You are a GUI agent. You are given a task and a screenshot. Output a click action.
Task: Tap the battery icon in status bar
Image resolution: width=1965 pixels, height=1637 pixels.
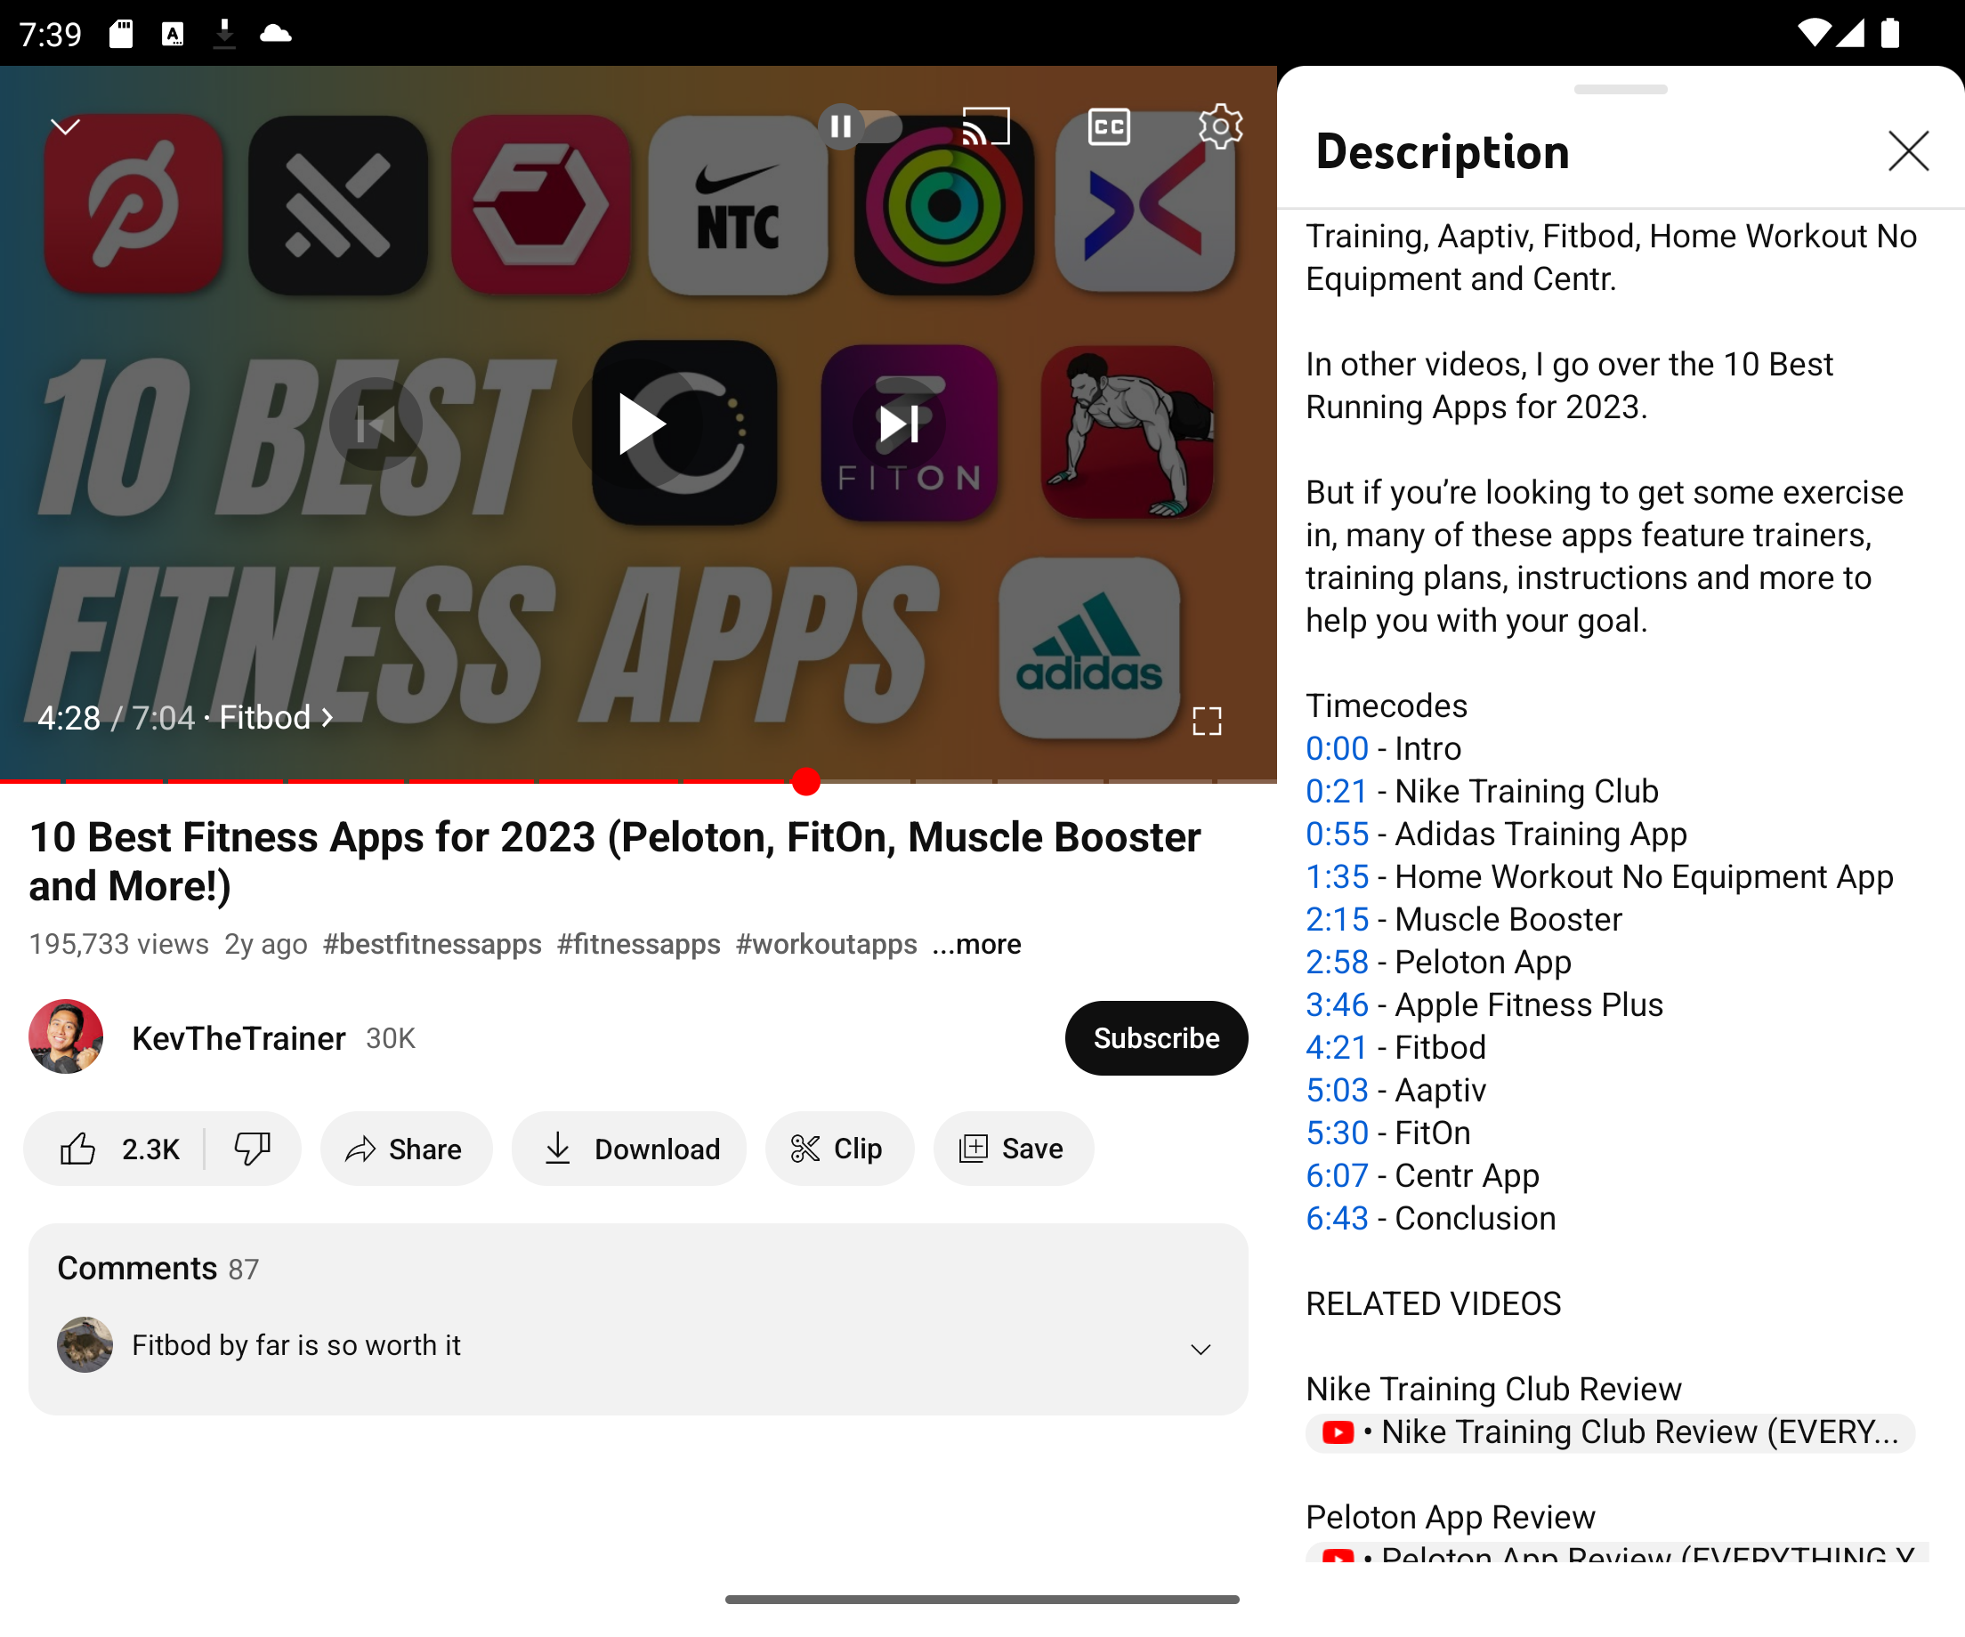click(x=1890, y=34)
